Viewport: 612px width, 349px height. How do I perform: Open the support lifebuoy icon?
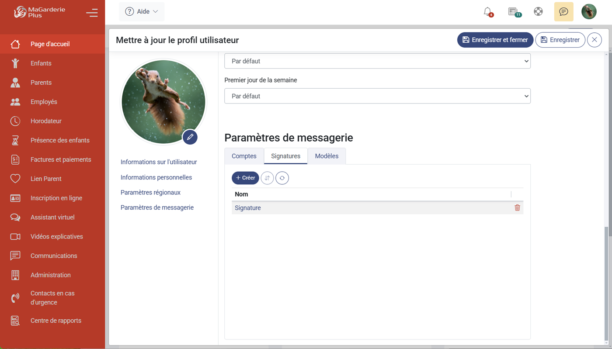pos(538,12)
